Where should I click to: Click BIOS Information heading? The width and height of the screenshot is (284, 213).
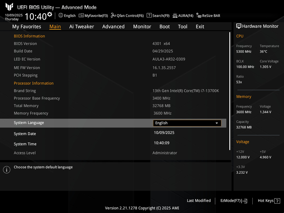tap(29, 36)
